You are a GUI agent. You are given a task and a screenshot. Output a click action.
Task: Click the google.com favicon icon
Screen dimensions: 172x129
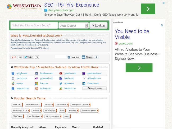point(13,73)
